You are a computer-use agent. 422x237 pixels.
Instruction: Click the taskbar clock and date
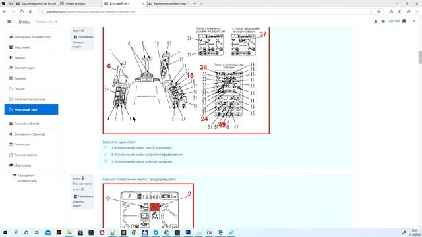(414, 232)
